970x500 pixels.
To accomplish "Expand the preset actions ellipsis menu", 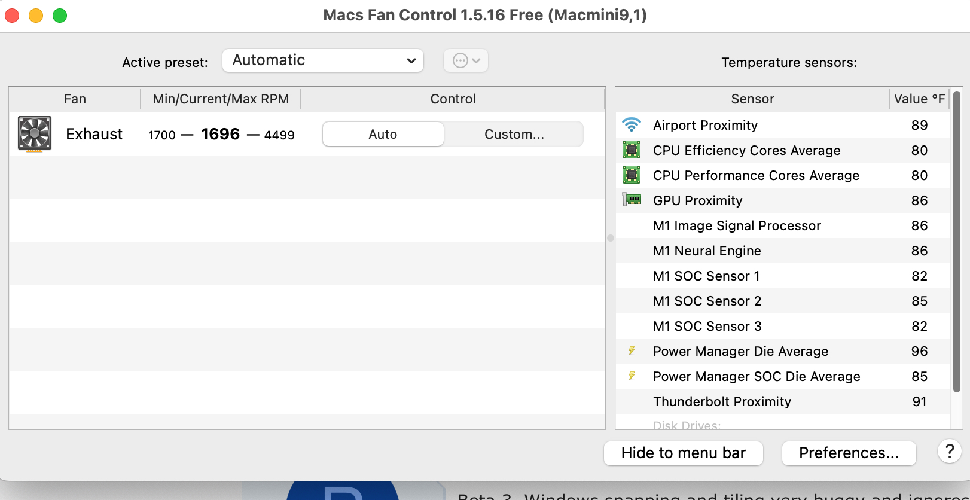I will (466, 60).
